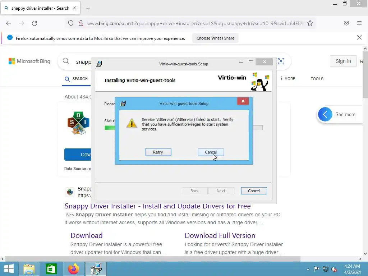368x276 pixels.
Task: Open the Pocket save icon
Action: [x=346, y=23]
